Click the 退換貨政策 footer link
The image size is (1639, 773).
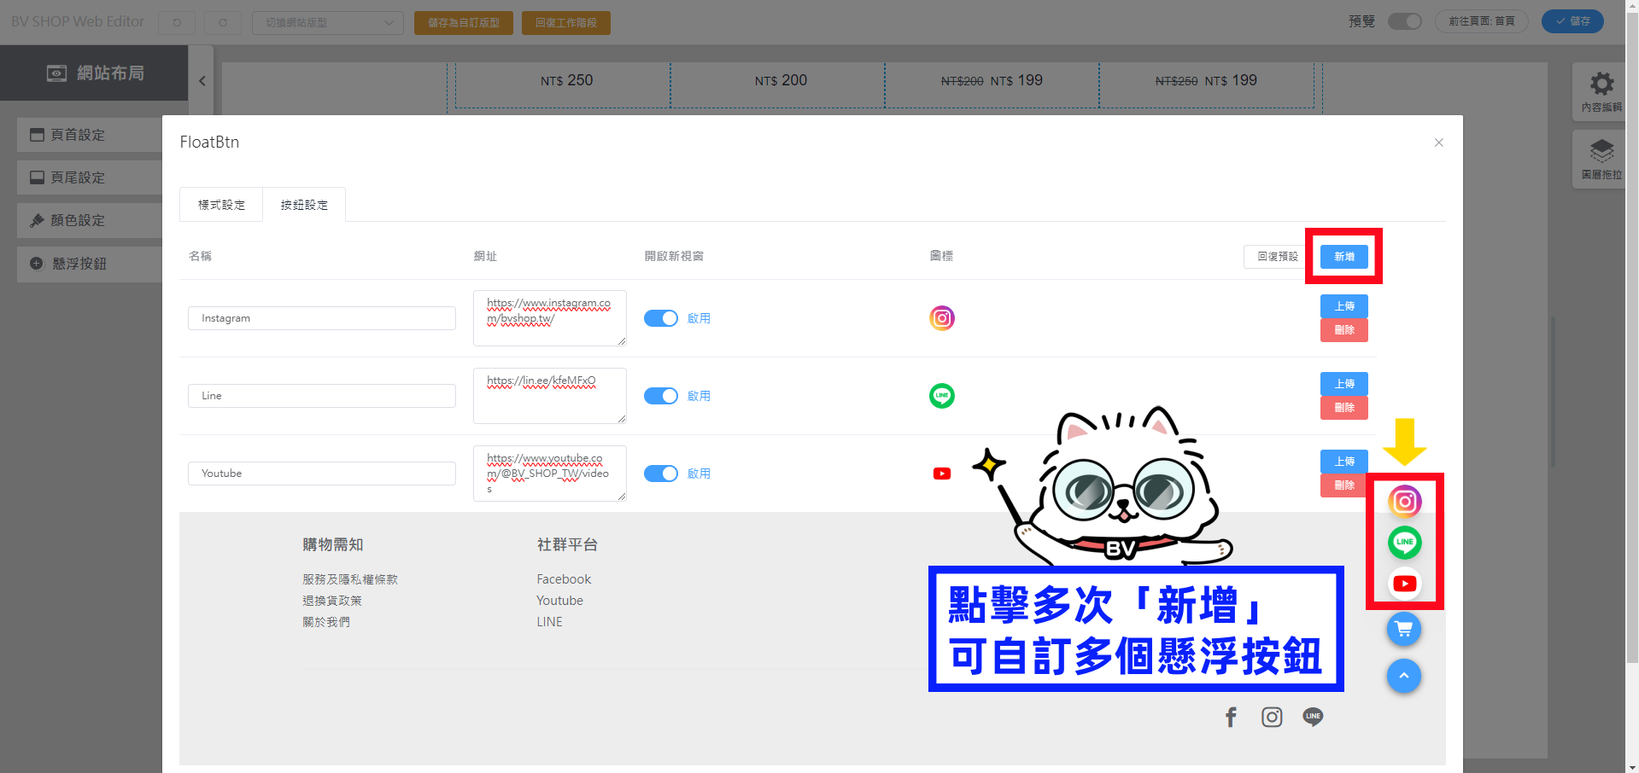332,601
